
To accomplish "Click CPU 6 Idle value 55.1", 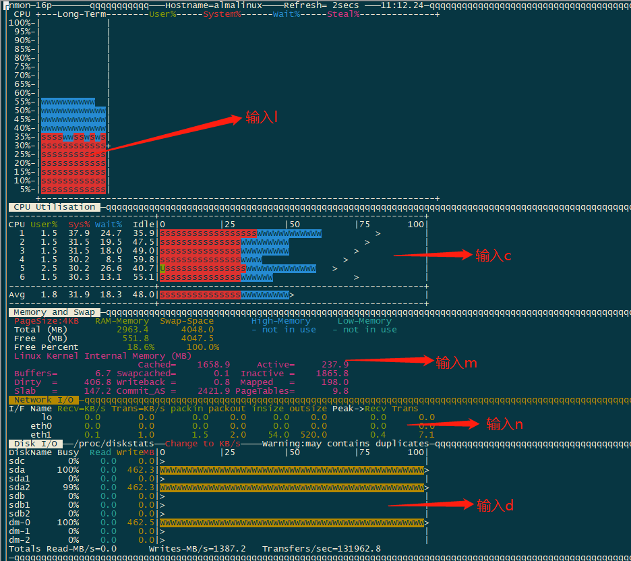I will (144, 277).
